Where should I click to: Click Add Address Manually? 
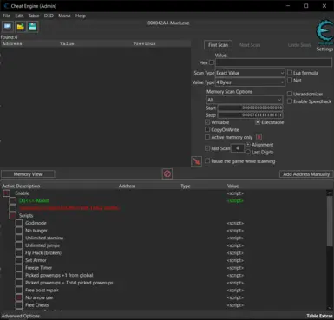pos(306,174)
